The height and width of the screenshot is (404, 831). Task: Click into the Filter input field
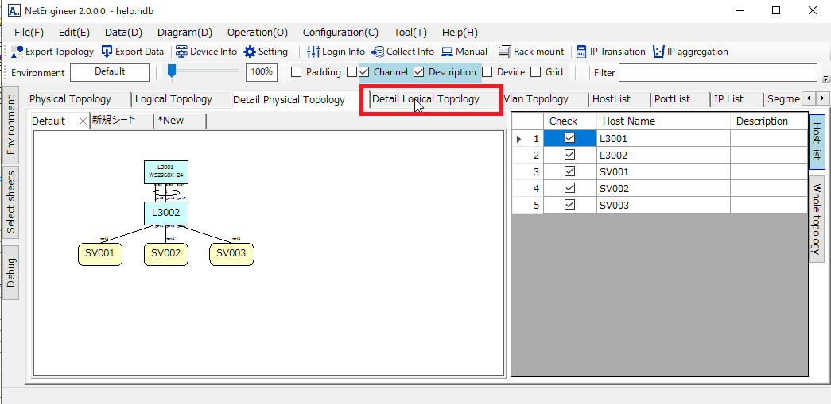(x=717, y=73)
